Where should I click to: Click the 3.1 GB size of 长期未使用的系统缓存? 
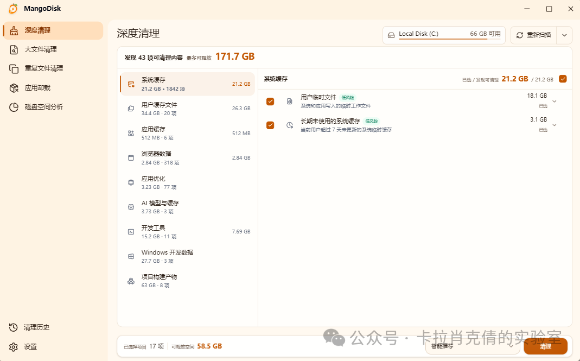pyautogui.click(x=538, y=119)
